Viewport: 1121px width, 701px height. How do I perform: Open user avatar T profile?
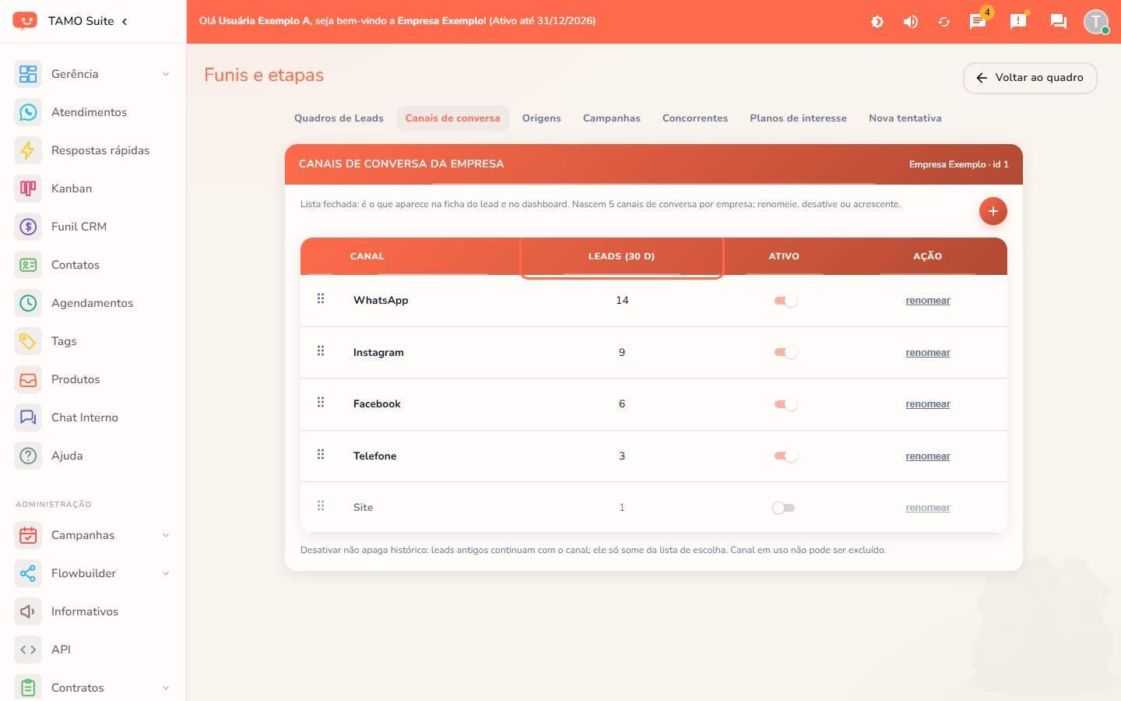coord(1096,22)
